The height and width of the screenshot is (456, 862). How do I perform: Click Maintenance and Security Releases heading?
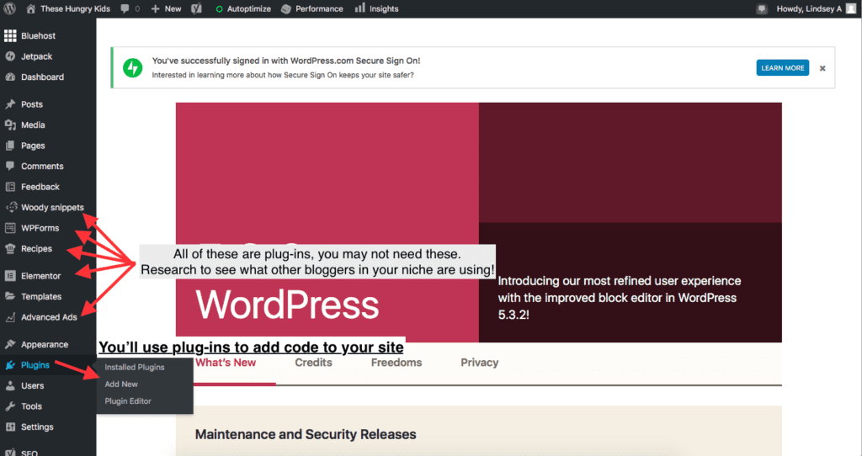click(306, 434)
